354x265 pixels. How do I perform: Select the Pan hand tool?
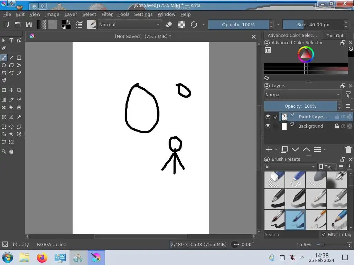(11, 151)
